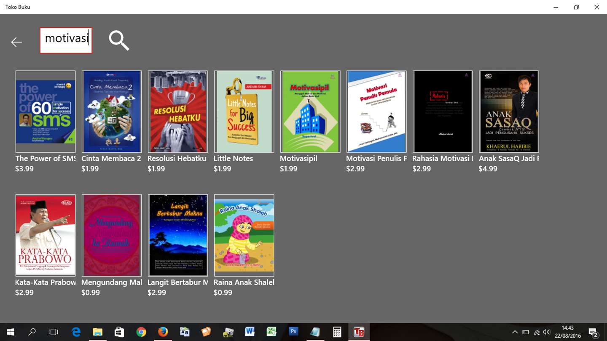
Task: Open the Raina Anak Shaleh cover
Action: [x=244, y=235]
